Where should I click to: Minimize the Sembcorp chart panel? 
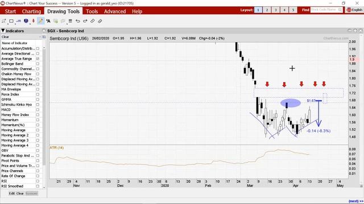[350, 31]
